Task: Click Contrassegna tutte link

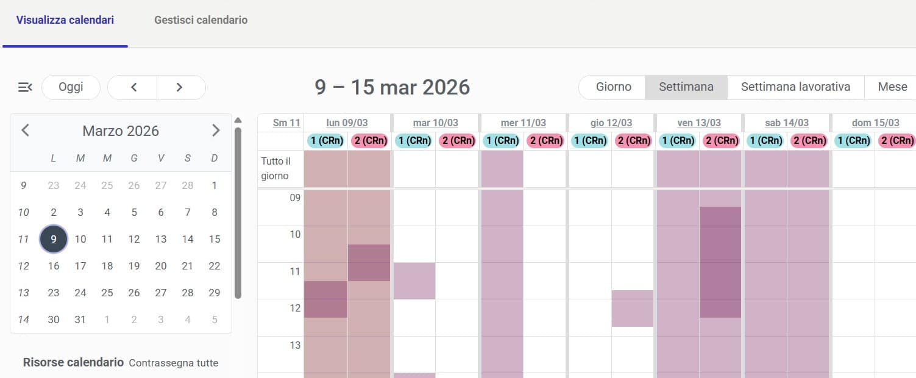Action: tap(174, 363)
